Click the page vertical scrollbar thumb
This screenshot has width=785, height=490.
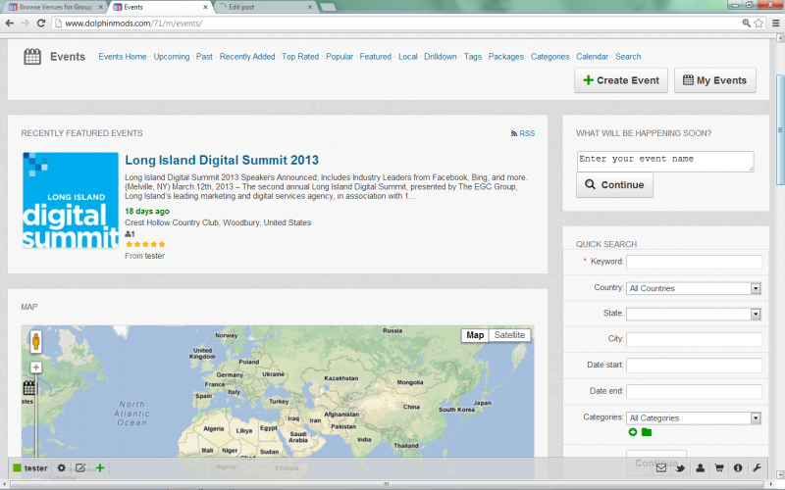tap(779, 130)
